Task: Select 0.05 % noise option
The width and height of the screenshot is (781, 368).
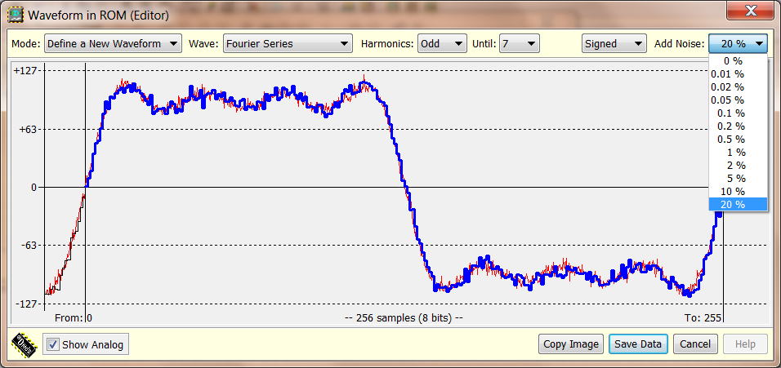Action: point(739,100)
